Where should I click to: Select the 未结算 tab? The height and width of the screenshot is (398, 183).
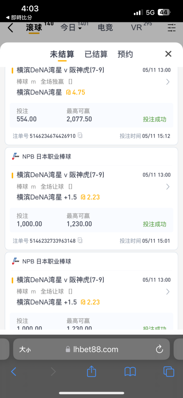click(x=62, y=54)
